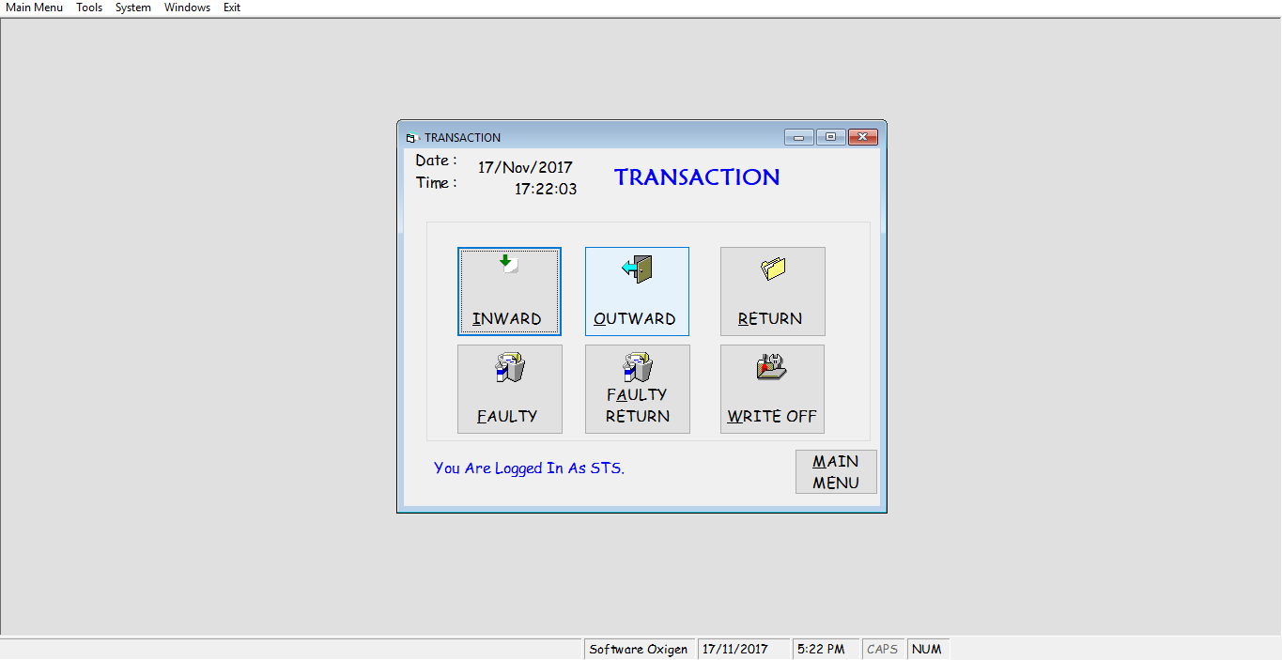
Task: Click the NUM indicator in status bar
Action: click(x=927, y=649)
